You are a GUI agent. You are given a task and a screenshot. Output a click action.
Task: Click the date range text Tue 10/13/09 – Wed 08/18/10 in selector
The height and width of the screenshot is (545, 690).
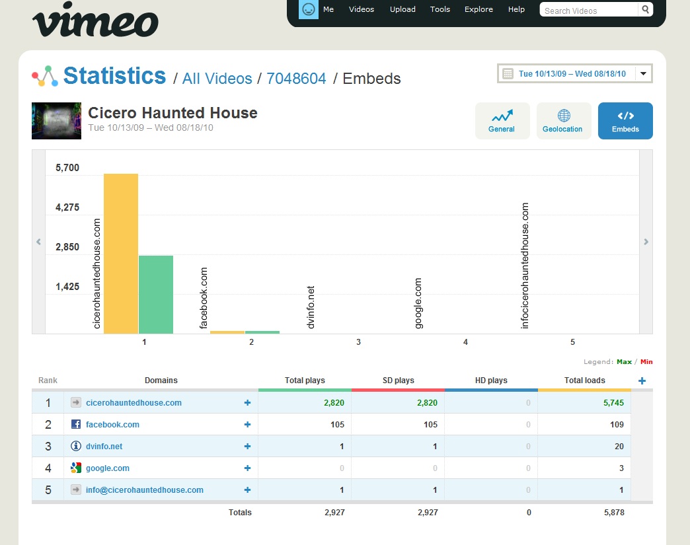click(572, 74)
